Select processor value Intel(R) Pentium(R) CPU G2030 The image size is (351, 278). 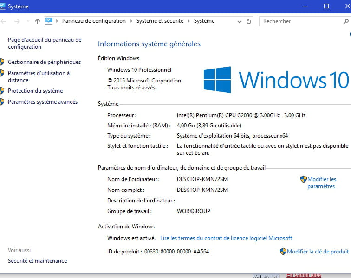[214, 115]
